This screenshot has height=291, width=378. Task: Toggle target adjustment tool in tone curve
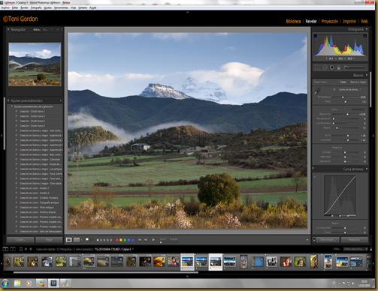pyautogui.click(x=315, y=177)
